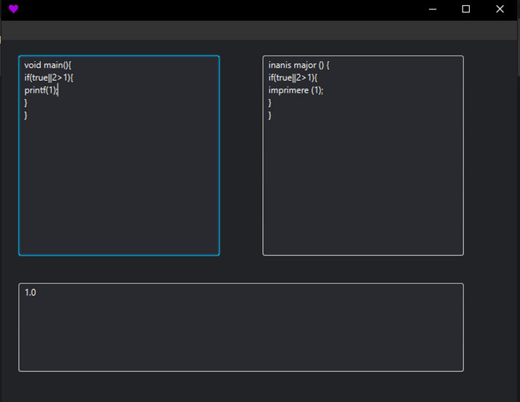The height and width of the screenshot is (402, 520).
Task: Focus the output box showing 1.0
Action: (241, 328)
